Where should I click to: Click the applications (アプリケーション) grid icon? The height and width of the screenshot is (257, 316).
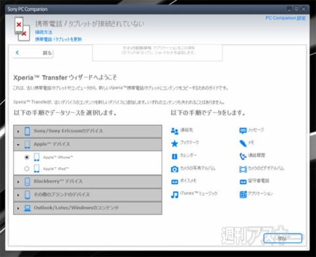point(243,195)
